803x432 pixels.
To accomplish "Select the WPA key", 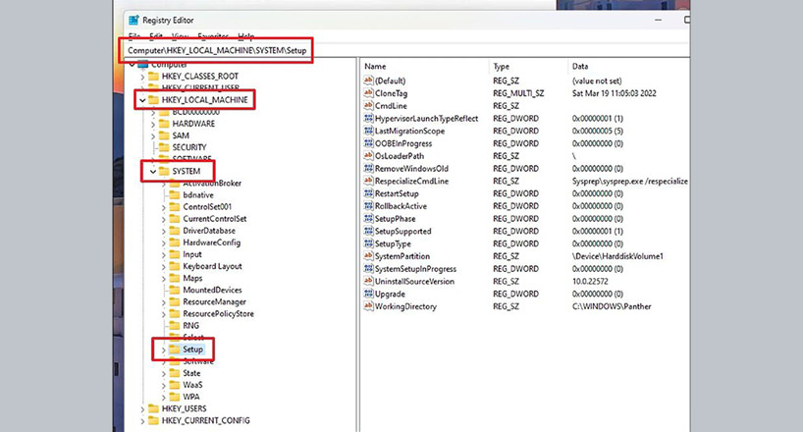I will click(x=191, y=397).
